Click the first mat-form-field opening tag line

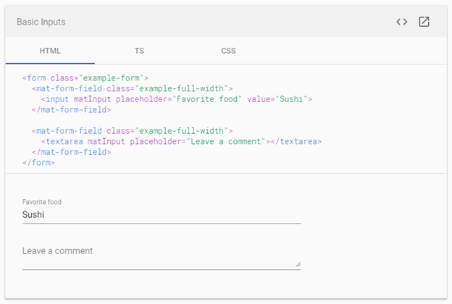pyautogui.click(x=132, y=88)
